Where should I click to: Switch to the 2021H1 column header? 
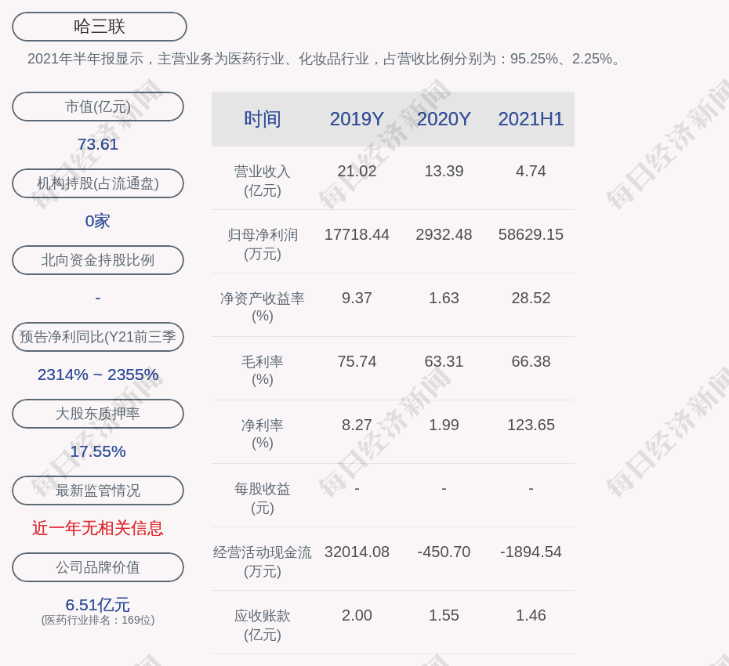531,119
